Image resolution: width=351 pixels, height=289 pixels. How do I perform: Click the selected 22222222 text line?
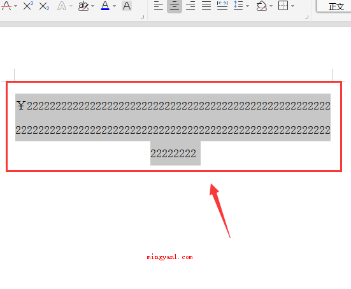tap(173, 153)
